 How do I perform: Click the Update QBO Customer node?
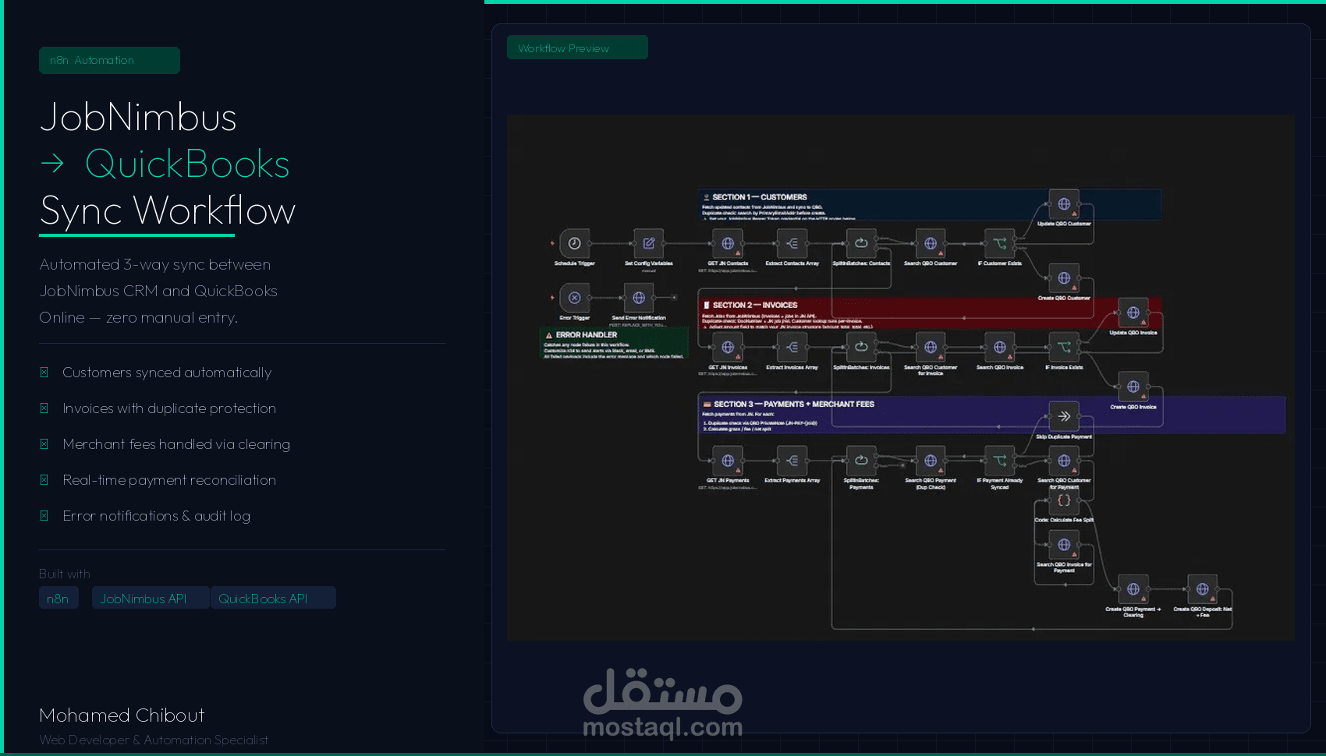coord(1064,204)
